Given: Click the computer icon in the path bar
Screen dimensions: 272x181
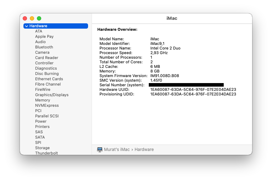Looking at the screenshot, I should coord(100,150).
